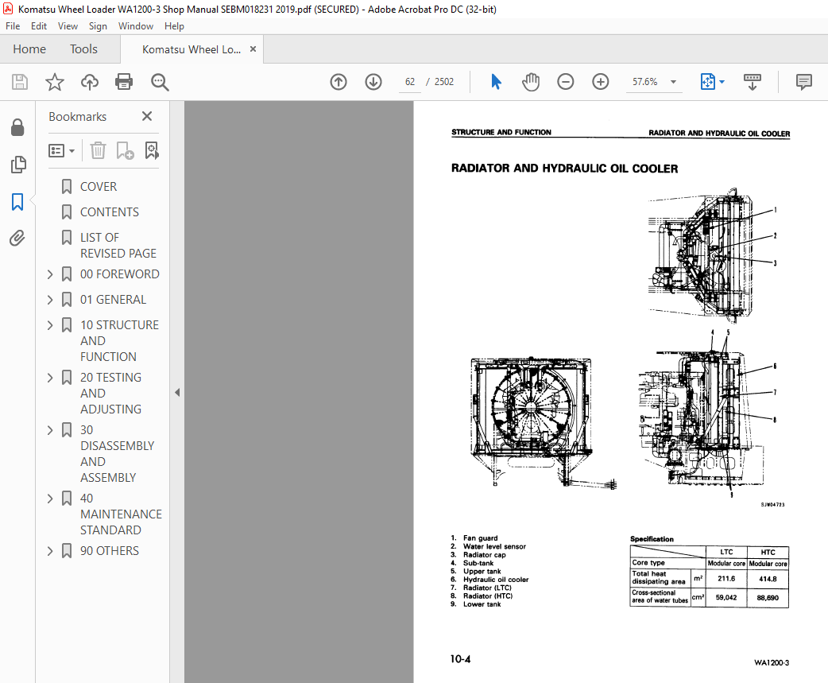The height and width of the screenshot is (683, 828).
Task: Switch to the Home tab
Action: (29, 49)
